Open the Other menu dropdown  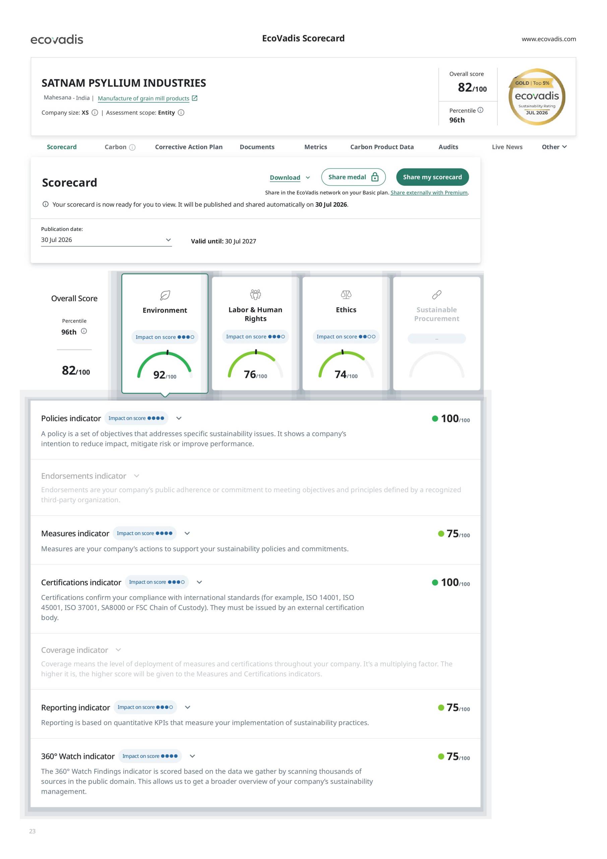[x=554, y=147]
